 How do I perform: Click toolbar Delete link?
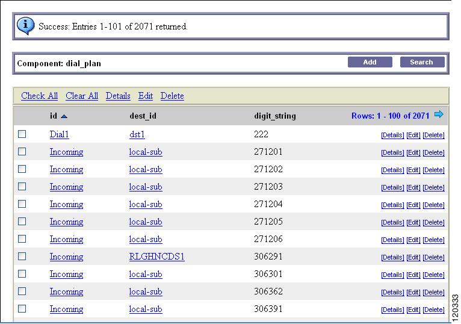pos(172,96)
